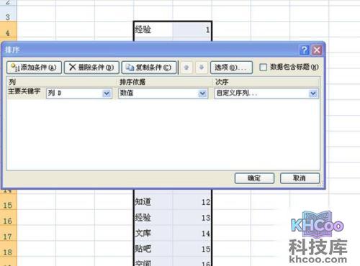Select spreadsheet cell 经验 in row 4
This screenshot has width=360, height=266.
click(153, 29)
